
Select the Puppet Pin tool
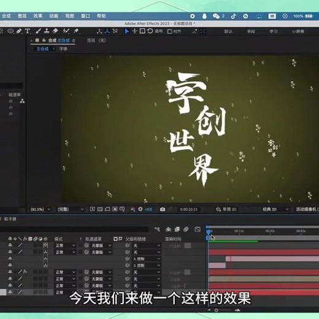(76, 31)
